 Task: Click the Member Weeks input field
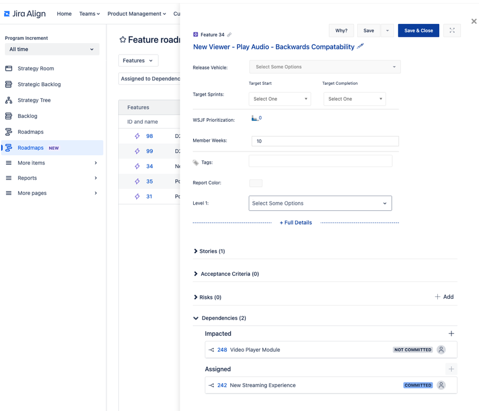(x=325, y=141)
